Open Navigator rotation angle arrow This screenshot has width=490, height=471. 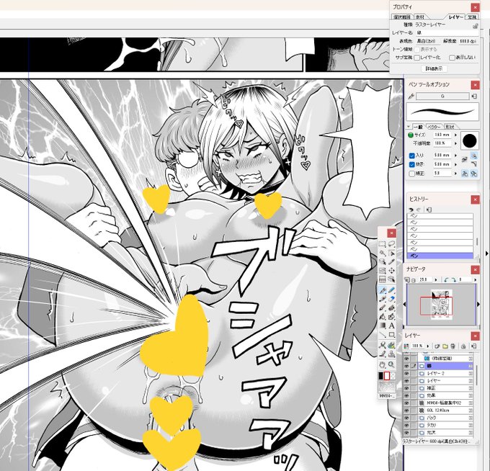(x=476, y=280)
